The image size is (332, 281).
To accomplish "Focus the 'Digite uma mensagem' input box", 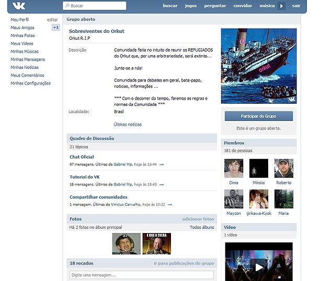I will 142,275.
